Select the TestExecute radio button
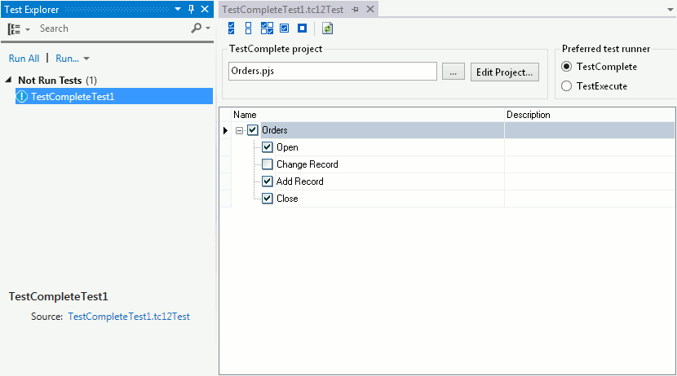The width and height of the screenshot is (677, 376). (567, 86)
